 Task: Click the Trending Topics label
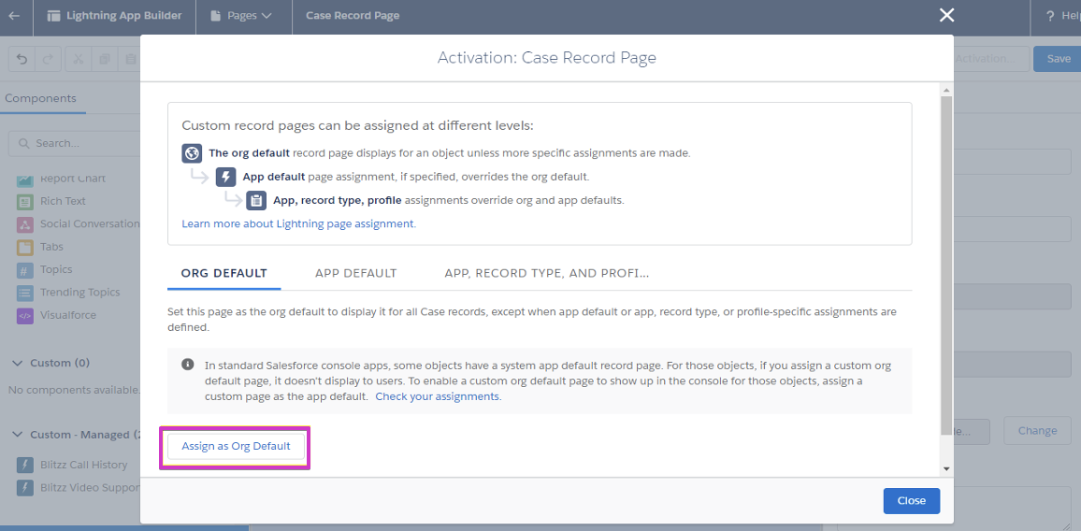80,293
